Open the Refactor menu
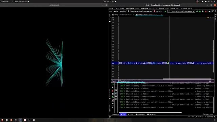This screenshot has height=122, width=217. [153, 8]
